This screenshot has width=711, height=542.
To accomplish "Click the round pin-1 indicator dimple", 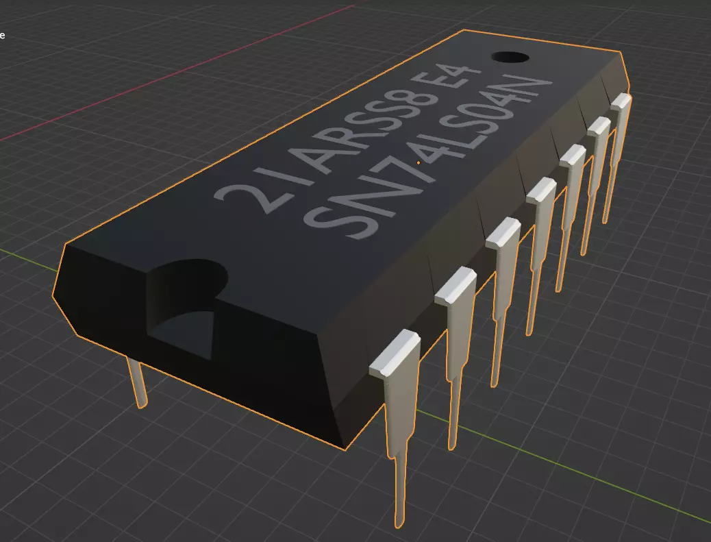I will [x=510, y=58].
